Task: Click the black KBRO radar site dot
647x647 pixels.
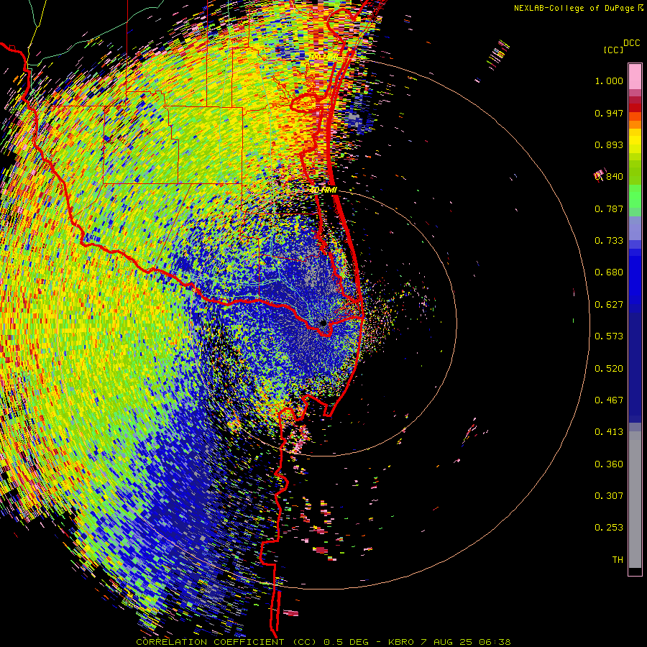Action: 323,323
